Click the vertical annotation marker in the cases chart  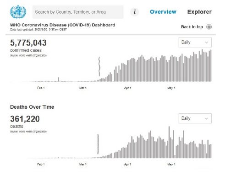tap(99, 67)
